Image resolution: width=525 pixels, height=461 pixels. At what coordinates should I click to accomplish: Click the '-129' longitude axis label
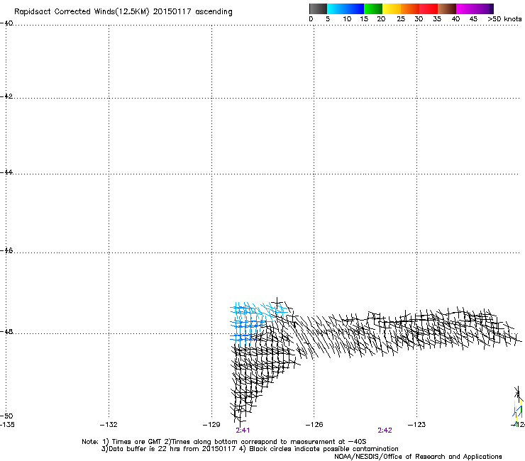point(211,425)
